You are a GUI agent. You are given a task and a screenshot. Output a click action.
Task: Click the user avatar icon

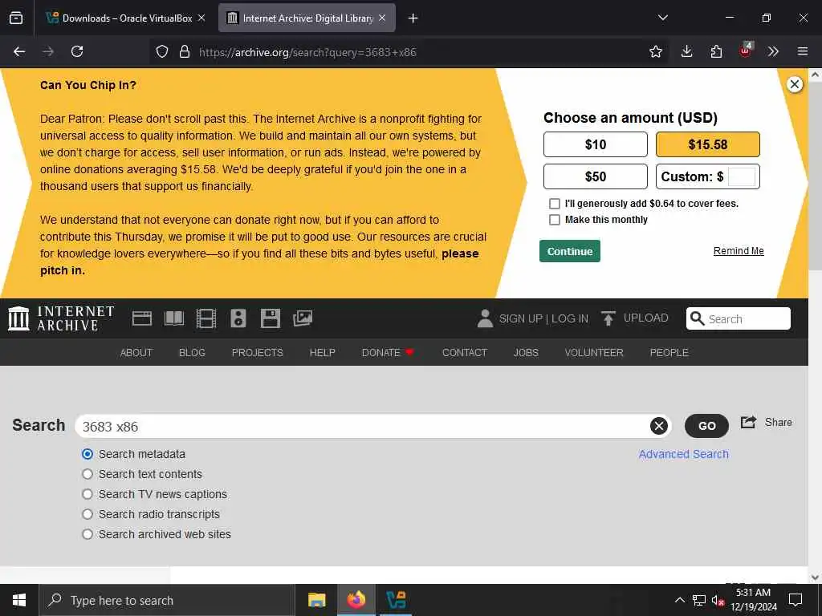[486, 318]
